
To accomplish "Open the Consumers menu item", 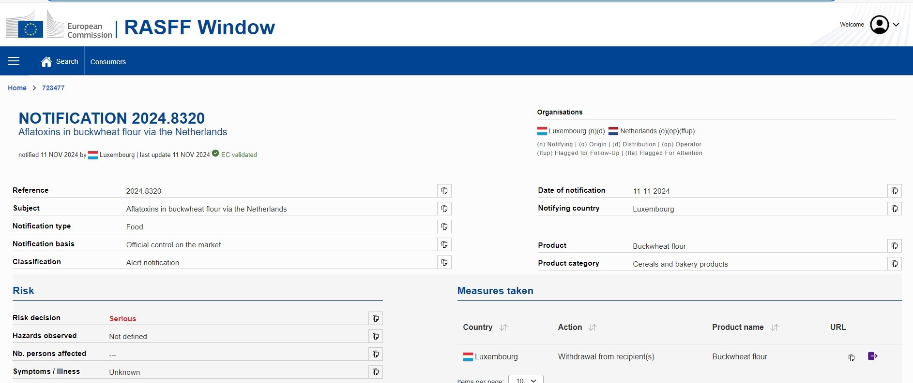I will click(108, 61).
